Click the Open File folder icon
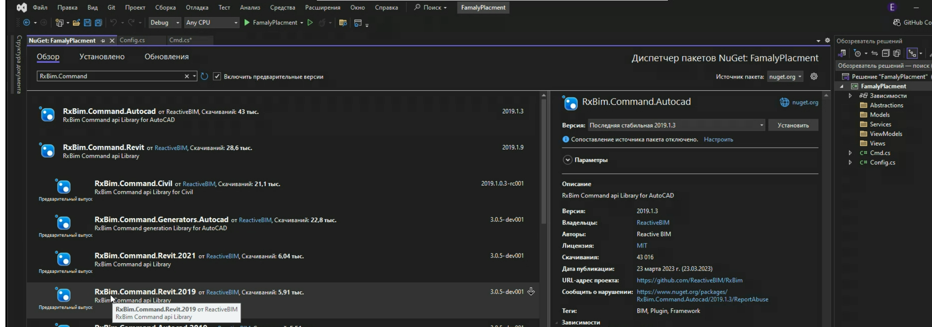This screenshot has height=327, width=932. pyautogui.click(x=76, y=23)
